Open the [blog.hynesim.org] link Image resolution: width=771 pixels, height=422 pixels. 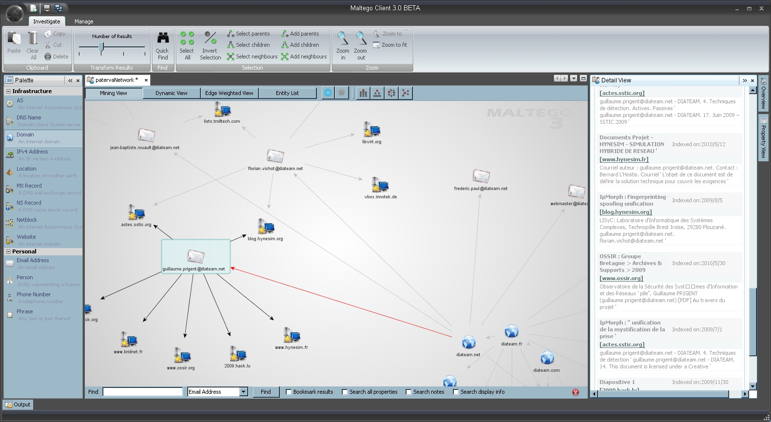(x=626, y=212)
